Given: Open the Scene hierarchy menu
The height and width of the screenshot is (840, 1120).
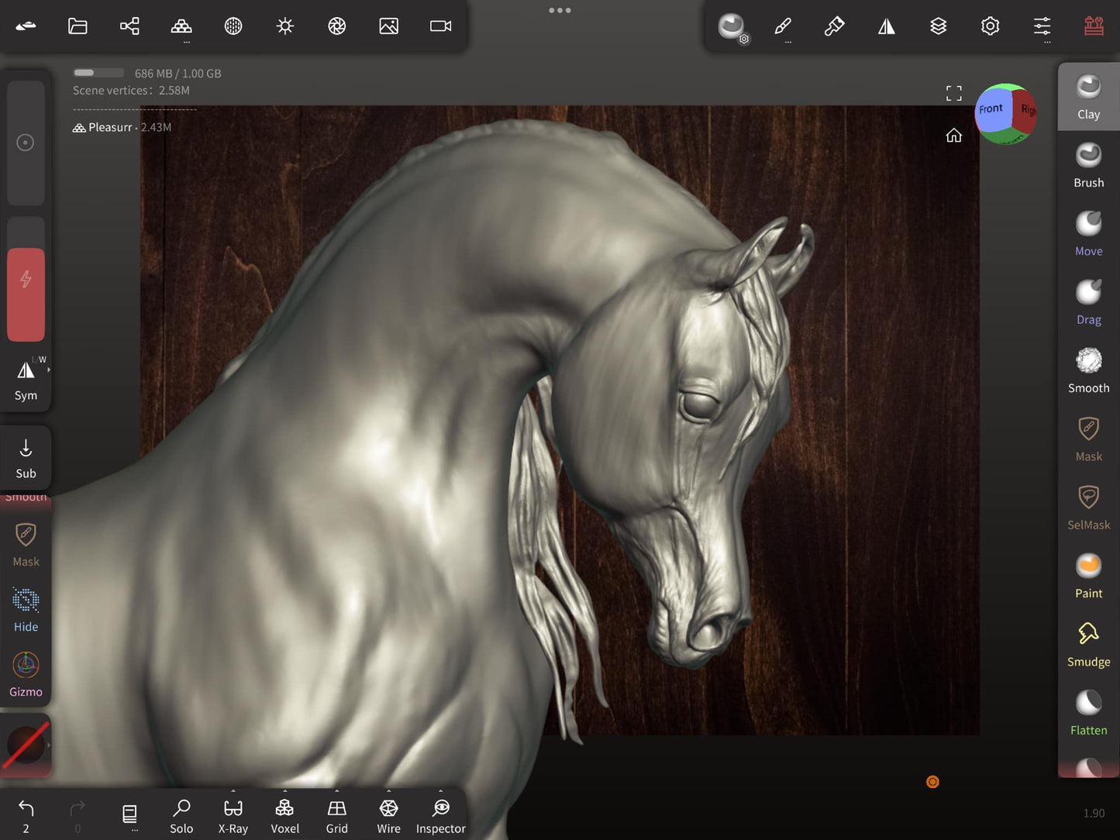Looking at the screenshot, I should [x=129, y=26].
